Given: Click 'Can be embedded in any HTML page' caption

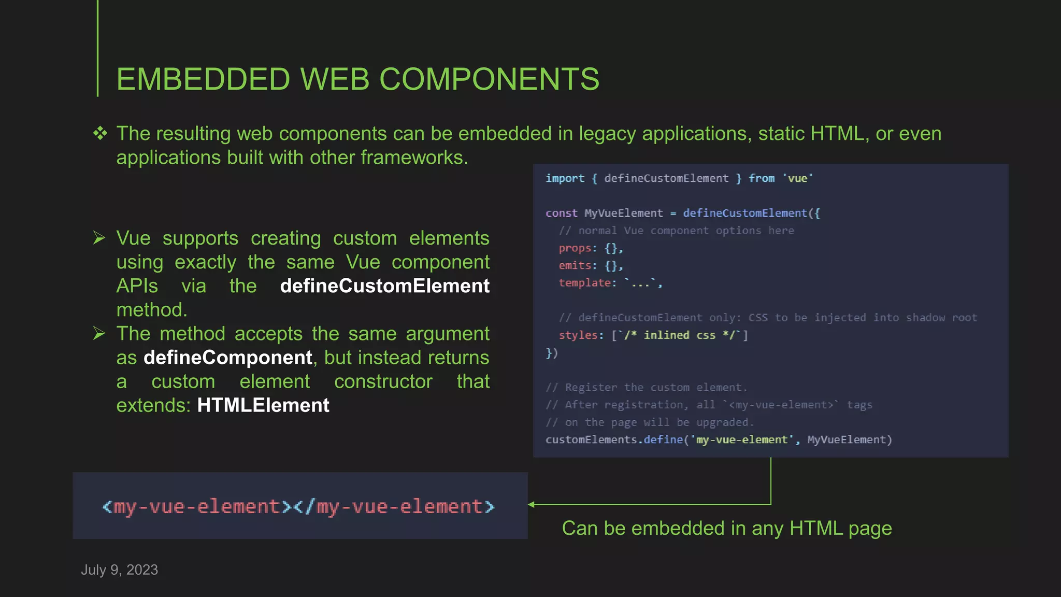Looking at the screenshot, I should pyautogui.click(x=727, y=528).
